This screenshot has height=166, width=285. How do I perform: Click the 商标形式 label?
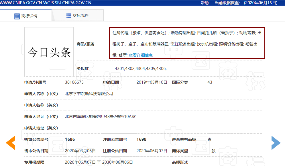(180, 162)
